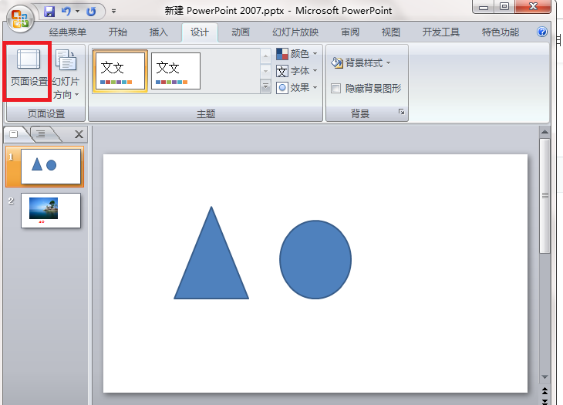The width and height of the screenshot is (563, 405).
Task: Go to previous slide double-arrow button
Action: [544, 390]
